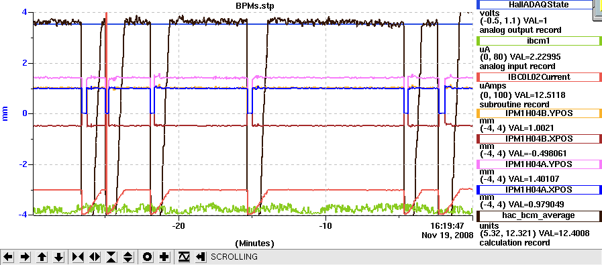Image resolution: width=602 pixels, height=265 pixels.
Task: Click the pan right arrow button
Action: 25,257
